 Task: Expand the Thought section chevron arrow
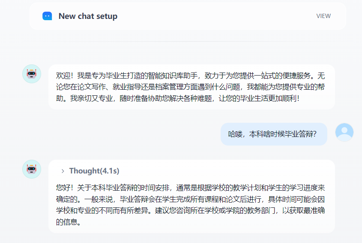point(63,171)
